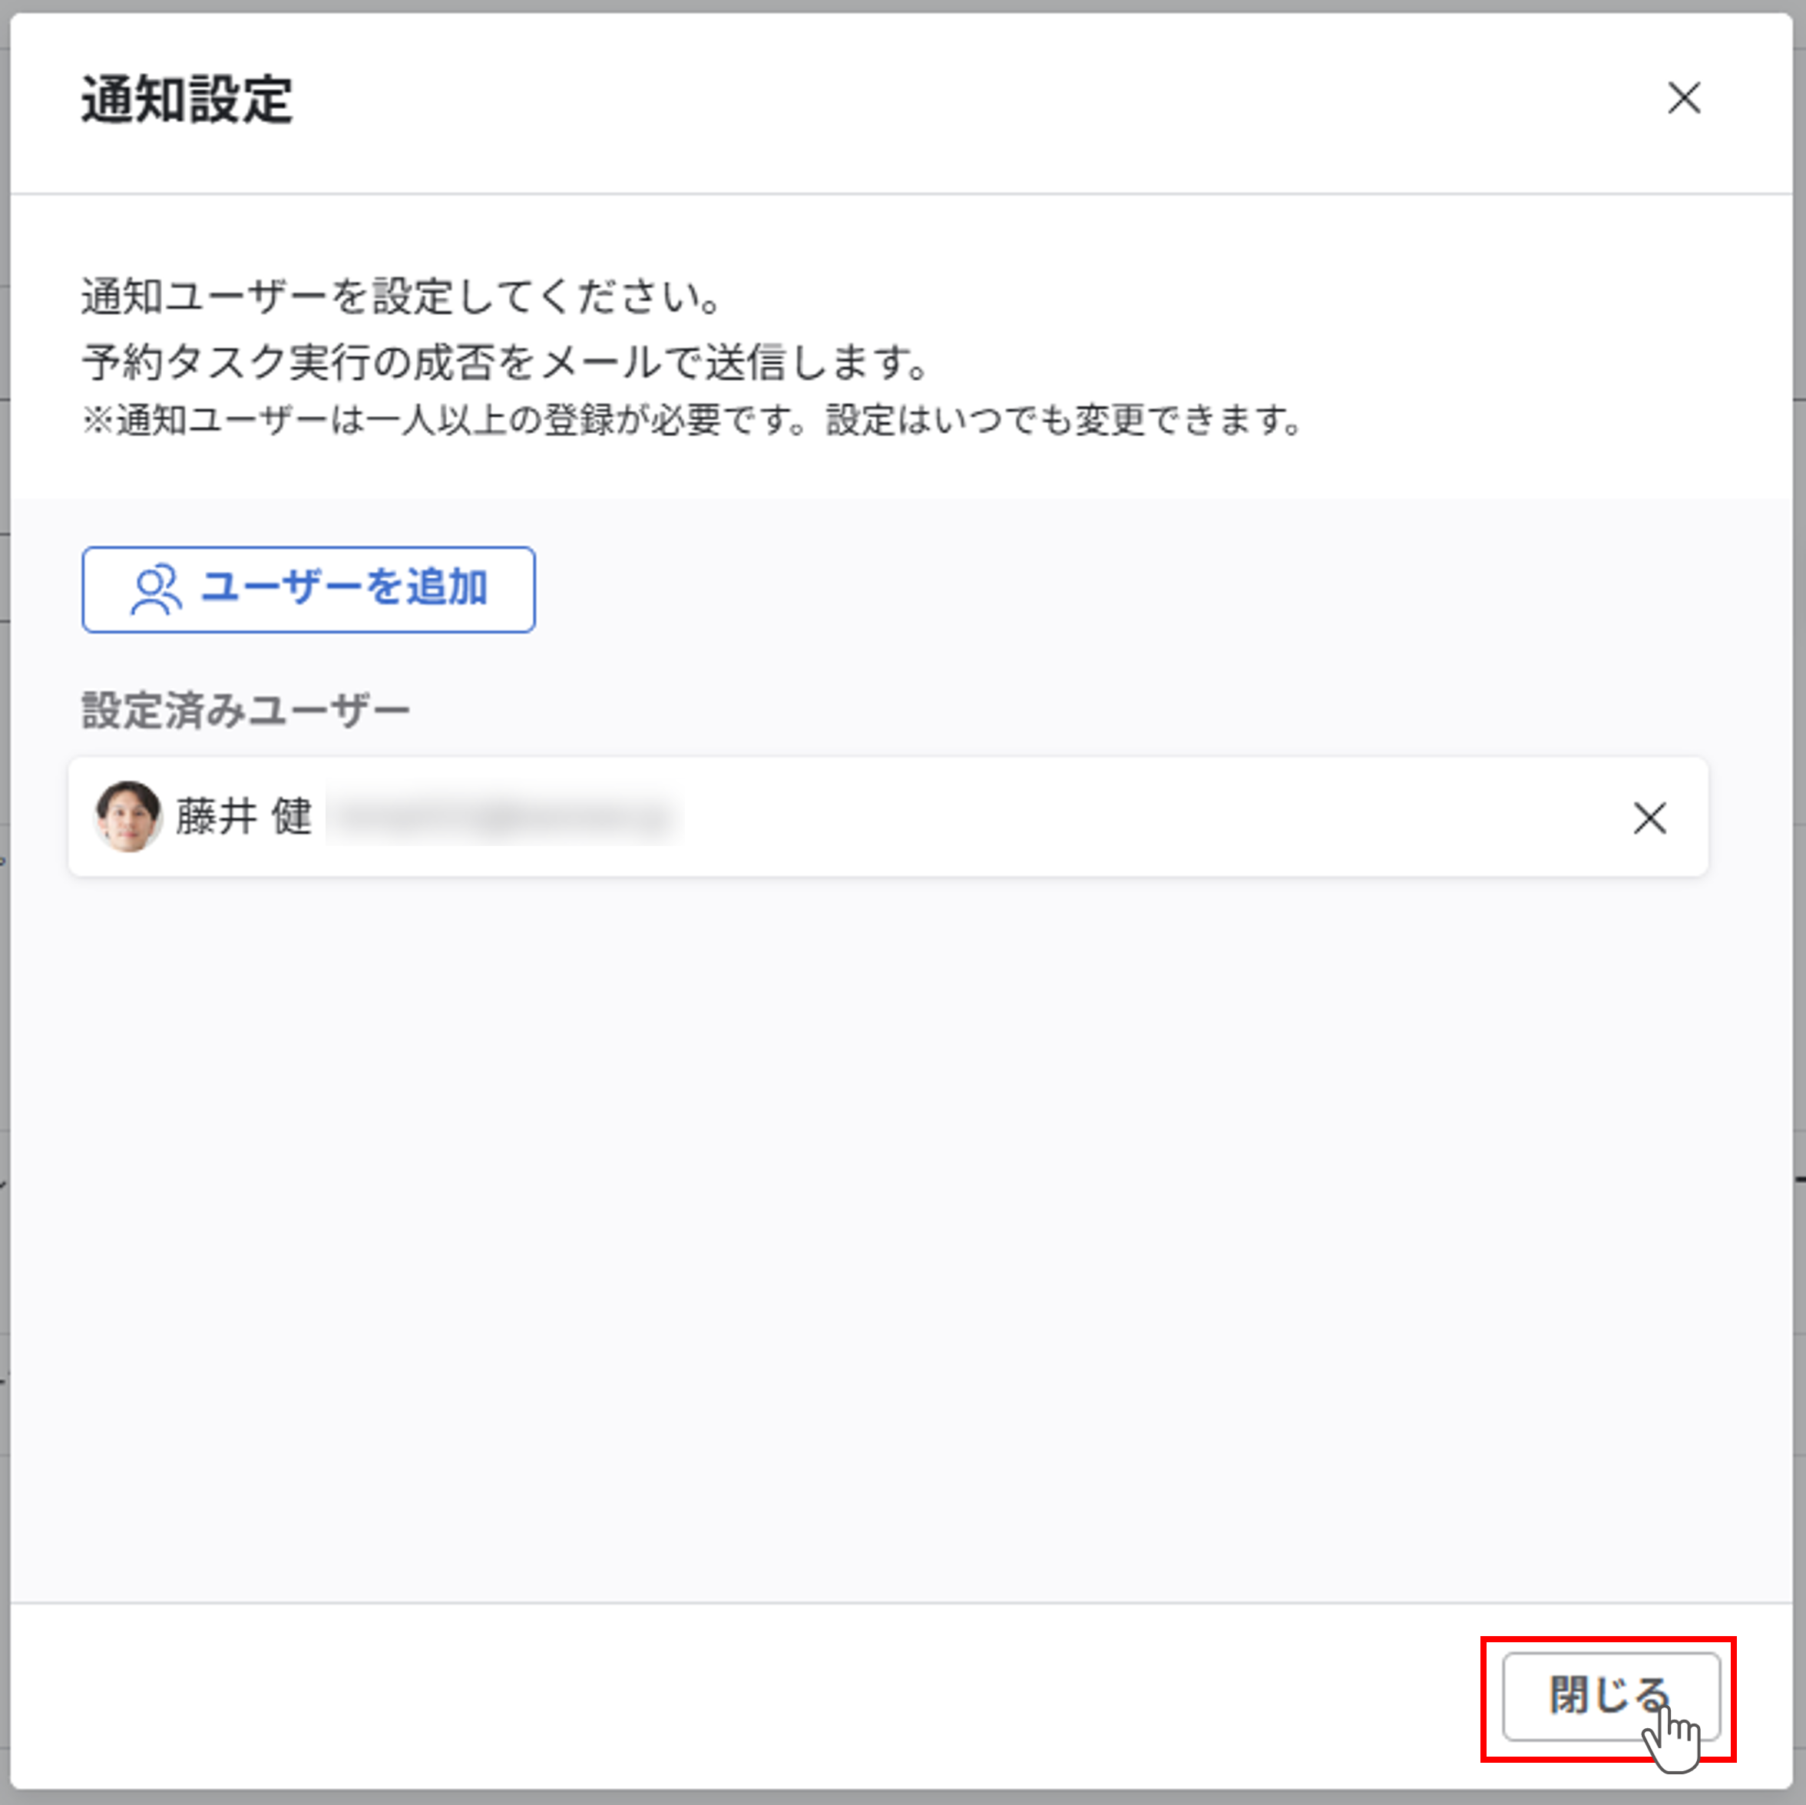Click the 閉じる button
The width and height of the screenshot is (1806, 1805).
1609,1696
